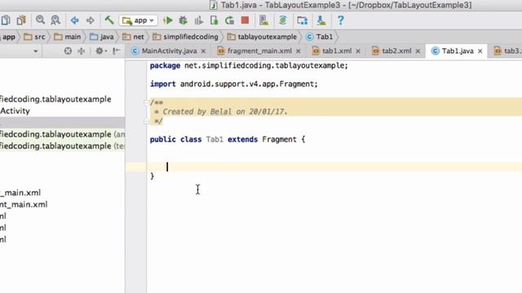Click the import android.support.v4.app.Fragment line
522x293 pixels.
tap(234, 84)
